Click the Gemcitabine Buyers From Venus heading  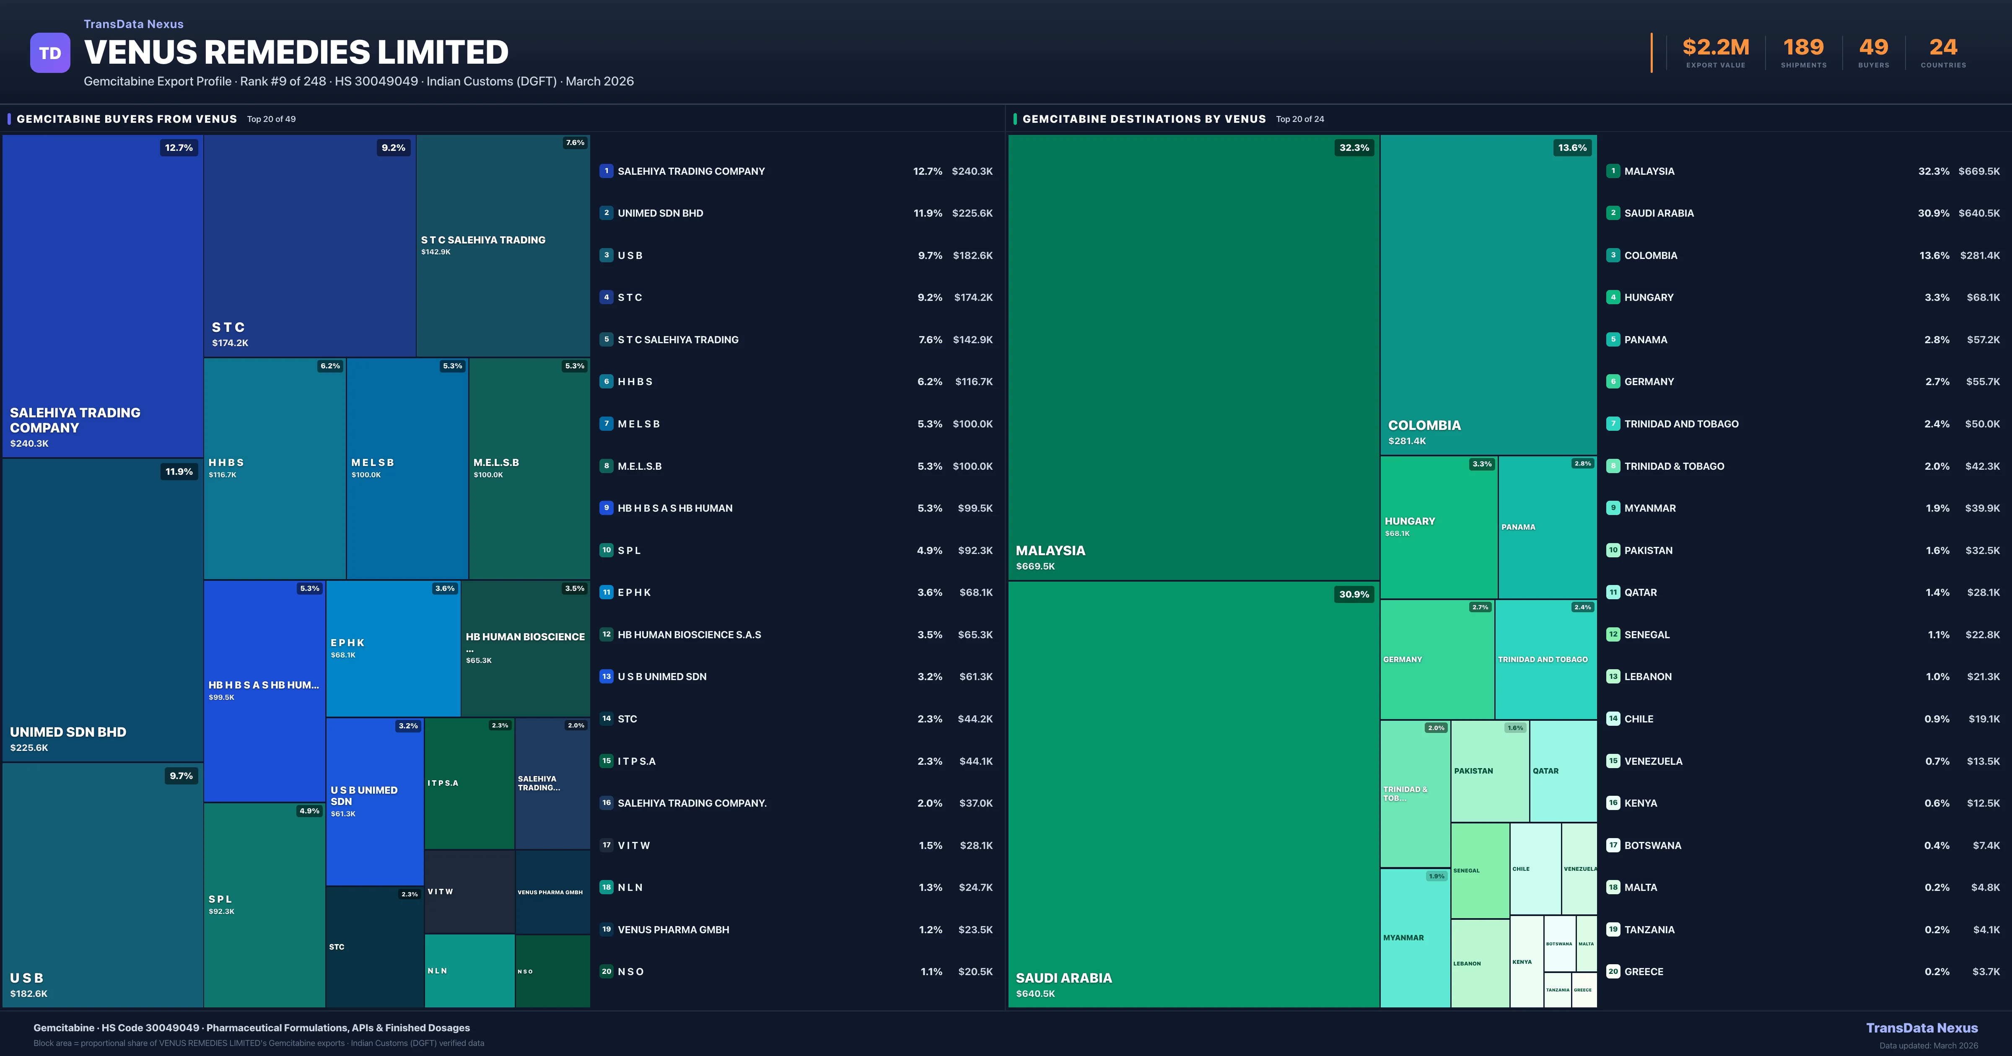(x=127, y=119)
